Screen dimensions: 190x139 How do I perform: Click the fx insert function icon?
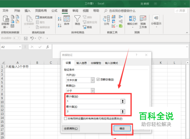click(47, 47)
